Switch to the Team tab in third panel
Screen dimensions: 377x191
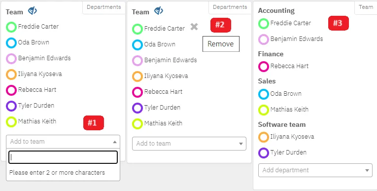[x=366, y=7]
